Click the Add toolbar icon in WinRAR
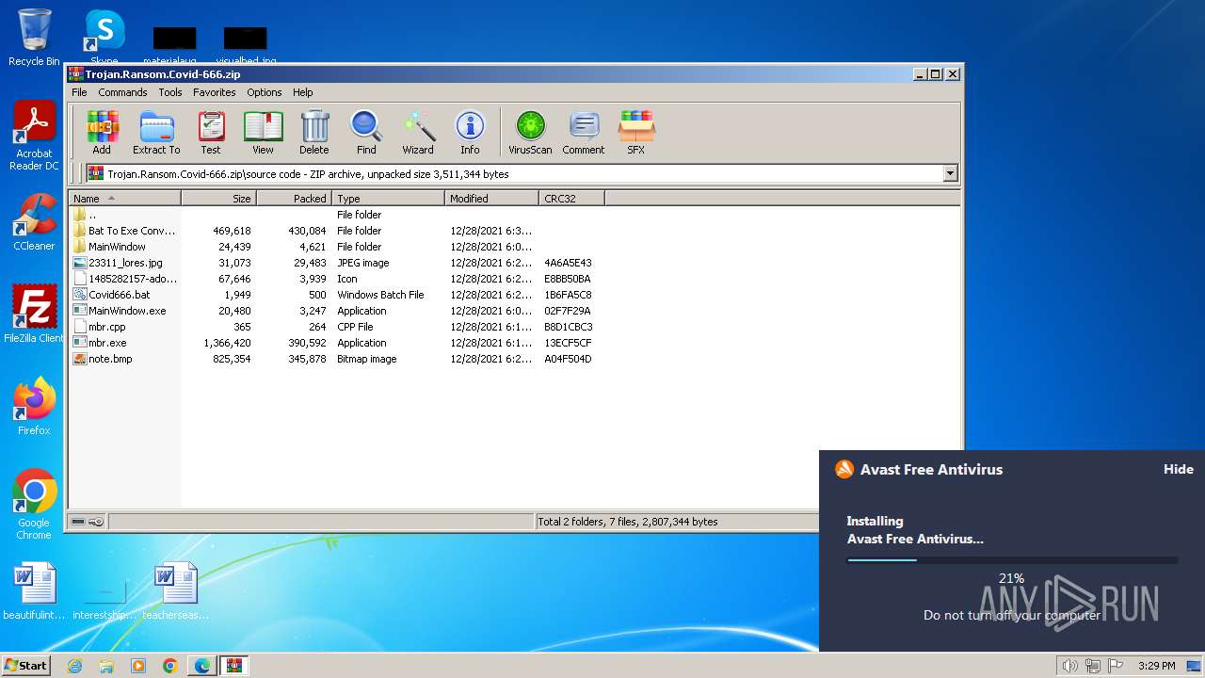Screen dimensions: 1205x678 102,133
